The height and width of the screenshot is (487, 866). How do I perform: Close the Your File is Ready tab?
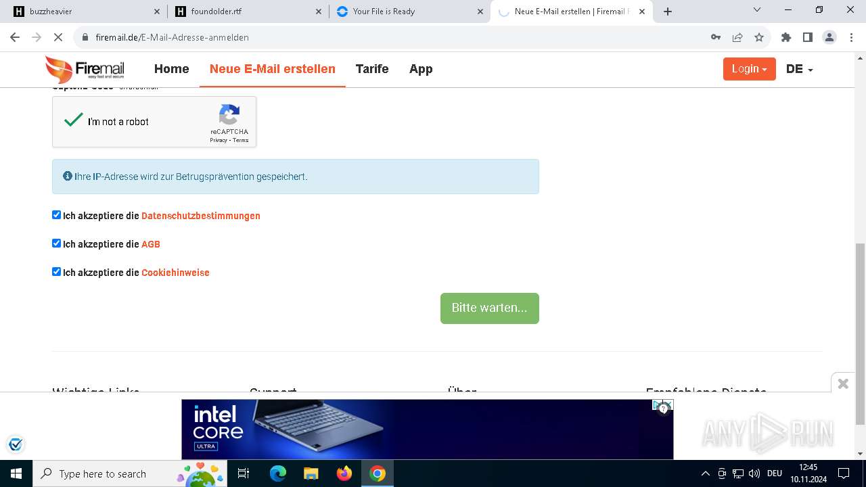[x=480, y=11]
